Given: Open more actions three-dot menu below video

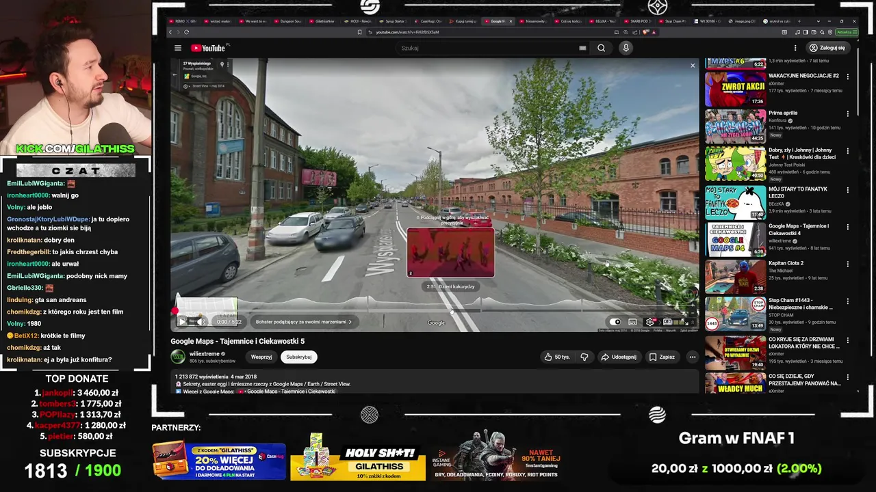Looking at the screenshot, I should [692, 357].
